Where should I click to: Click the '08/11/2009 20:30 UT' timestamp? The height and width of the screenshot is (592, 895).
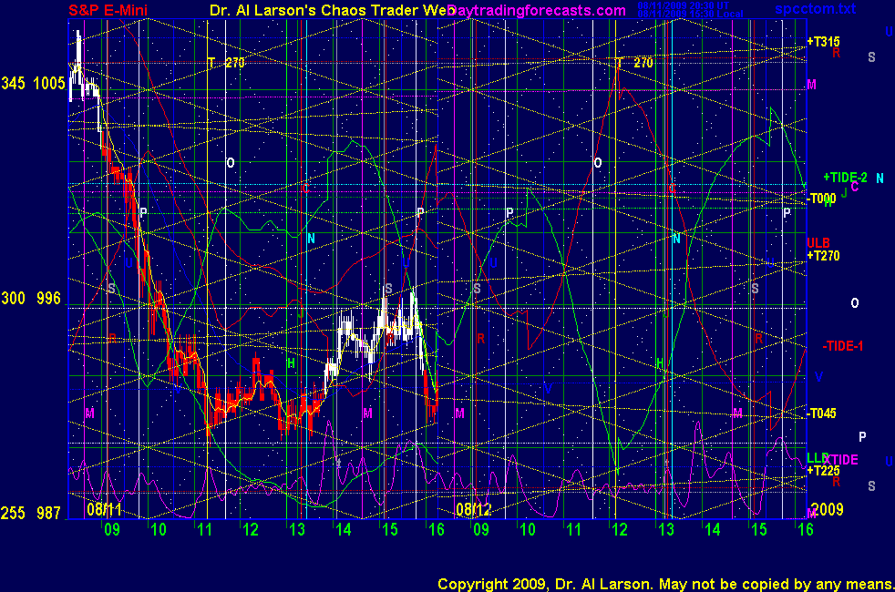coord(683,5)
